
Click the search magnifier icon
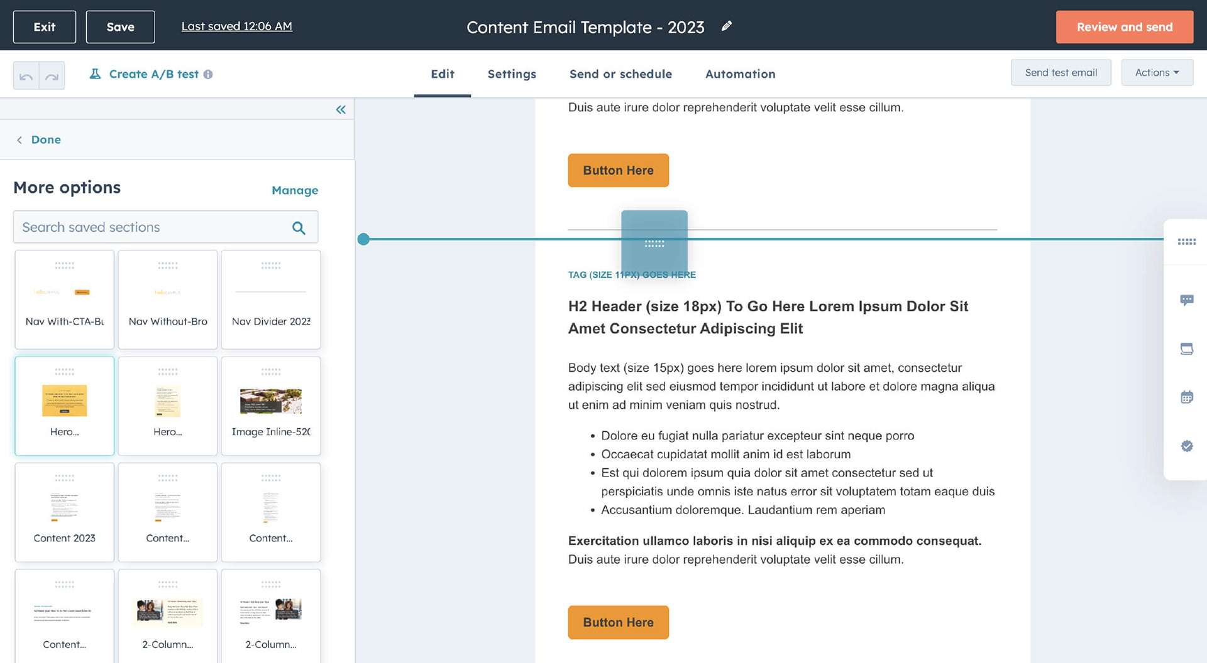[299, 228]
